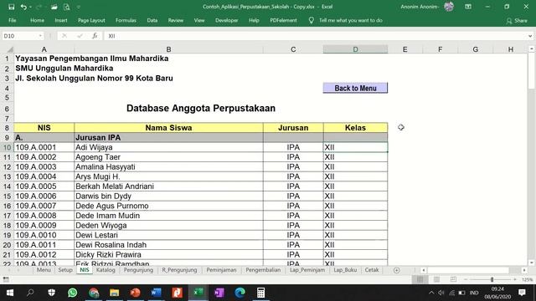This screenshot has height=301, width=536.
Task: Click the Anonim Anonim account picture
Action: coord(449,7)
